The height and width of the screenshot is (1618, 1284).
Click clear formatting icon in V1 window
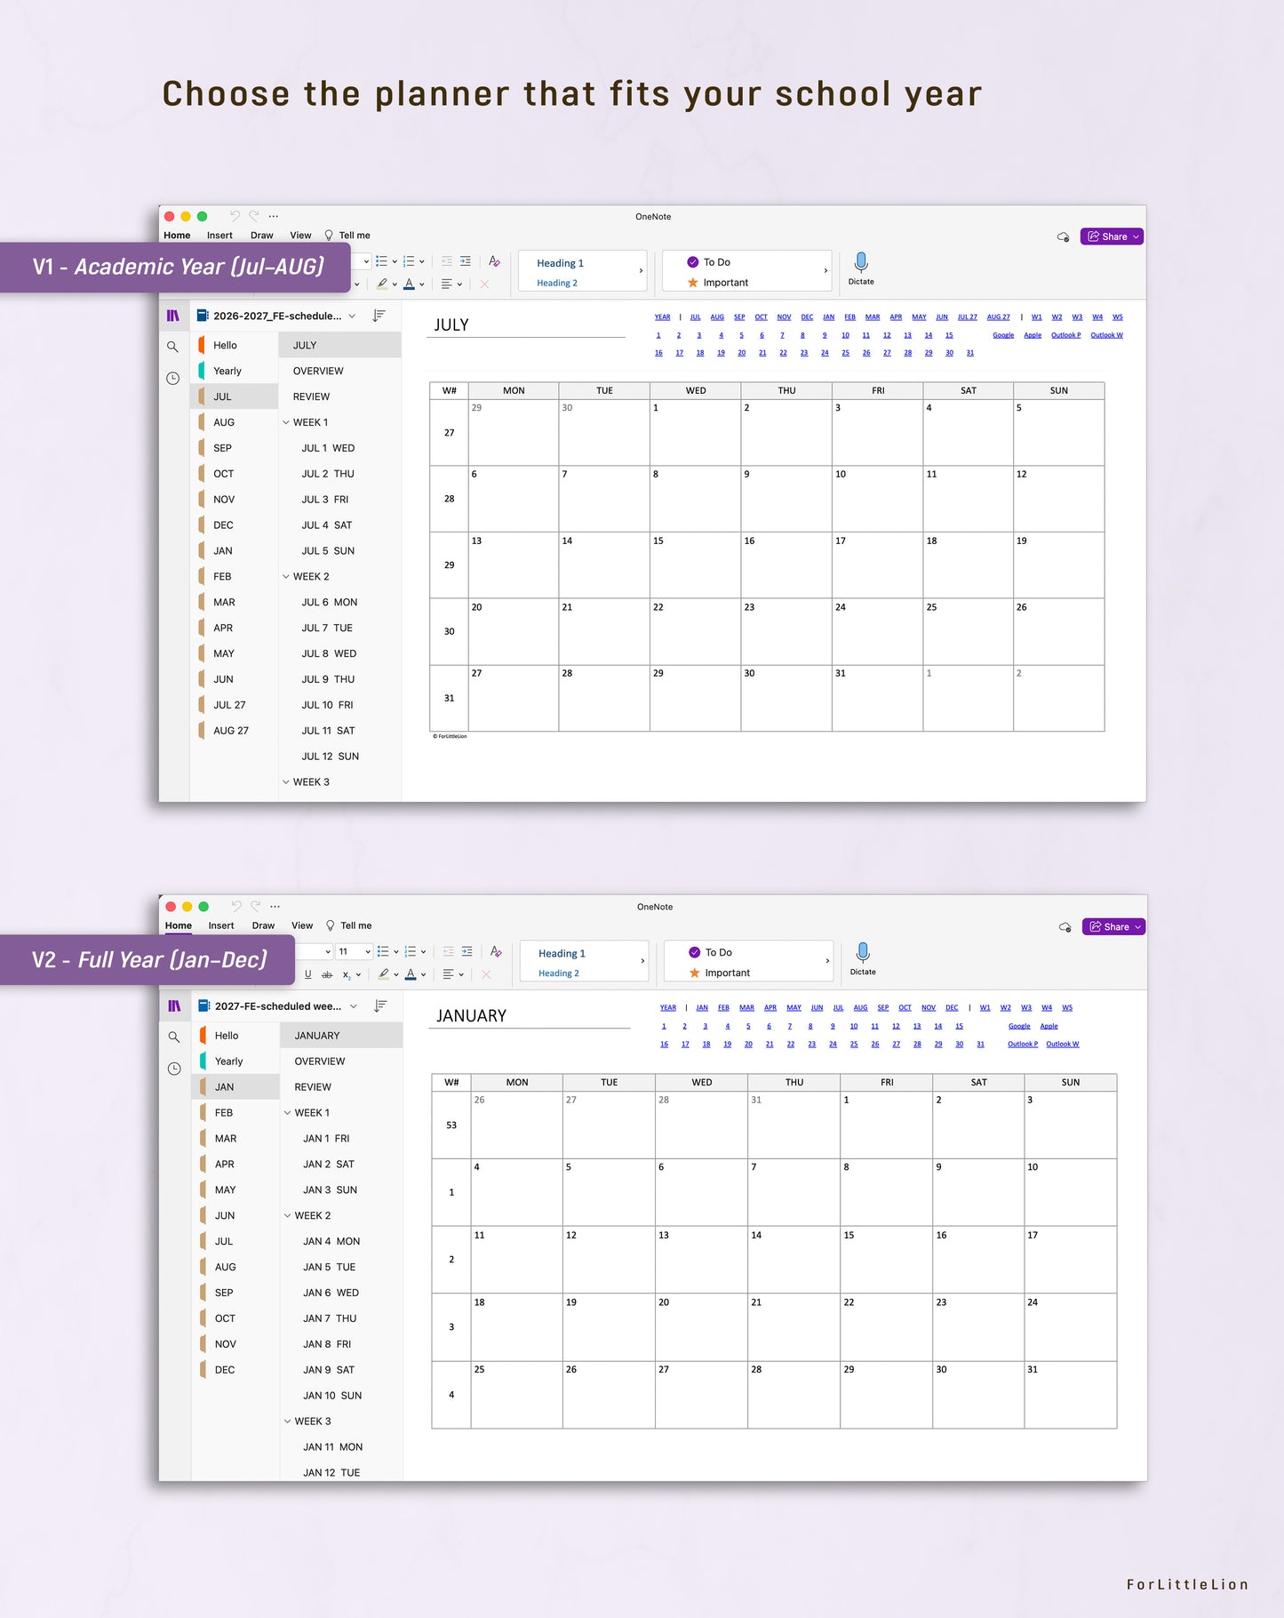pos(494,261)
